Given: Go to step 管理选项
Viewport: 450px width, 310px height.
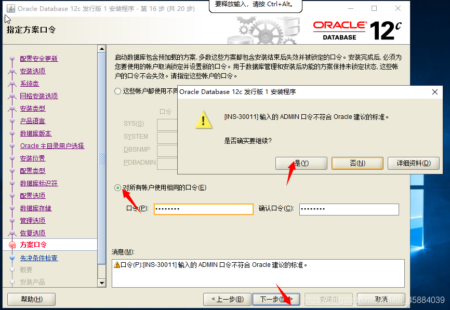Looking at the screenshot, I should (33, 221).
